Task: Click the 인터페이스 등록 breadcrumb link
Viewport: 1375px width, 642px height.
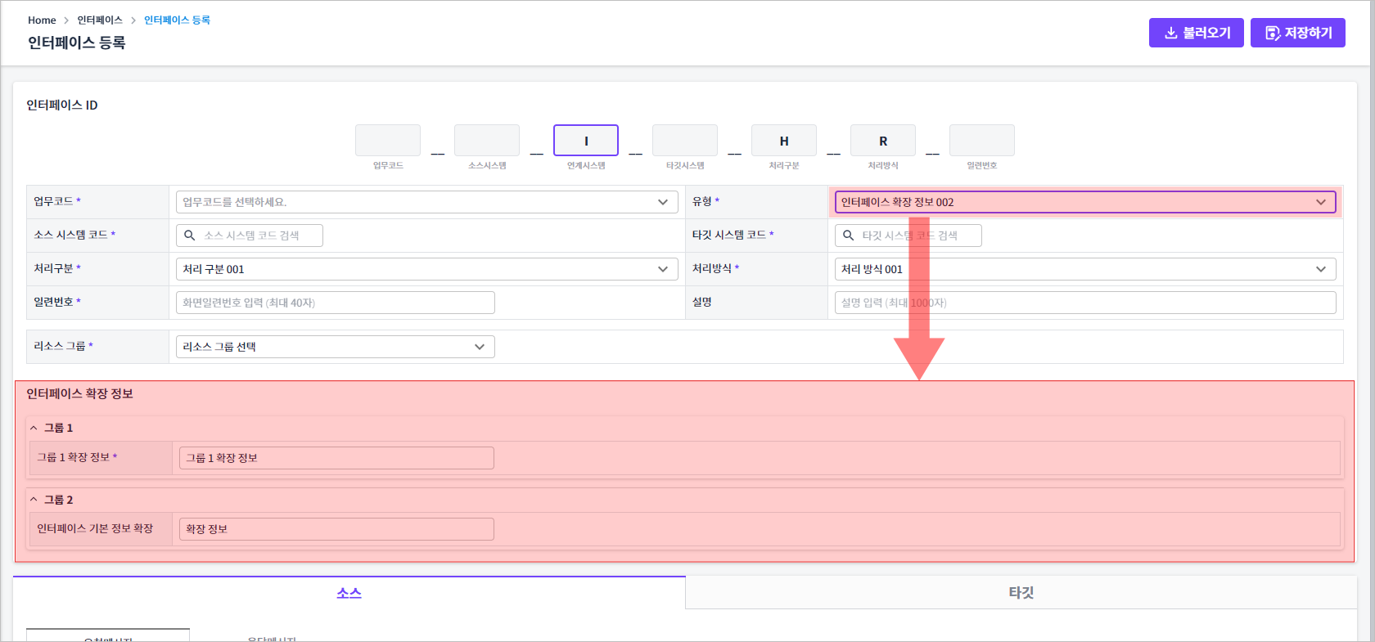Action: click(177, 20)
